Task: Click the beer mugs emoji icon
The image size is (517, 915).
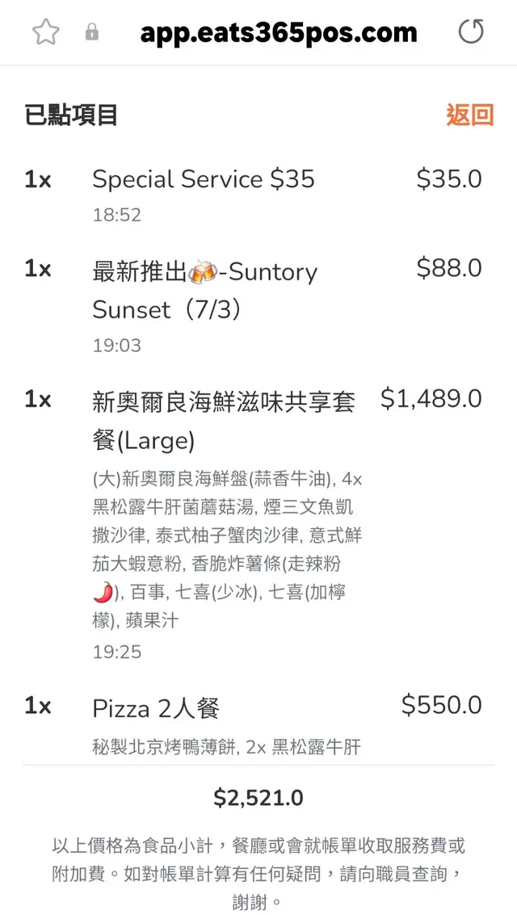Action: [x=201, y=272]
